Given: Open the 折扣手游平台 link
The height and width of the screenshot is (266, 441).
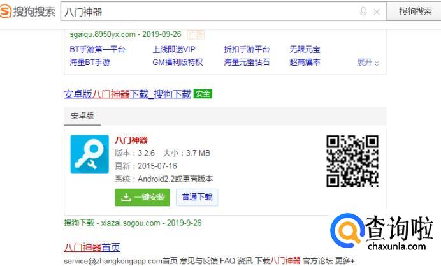Looking at the screenshot, I should 247,50.
